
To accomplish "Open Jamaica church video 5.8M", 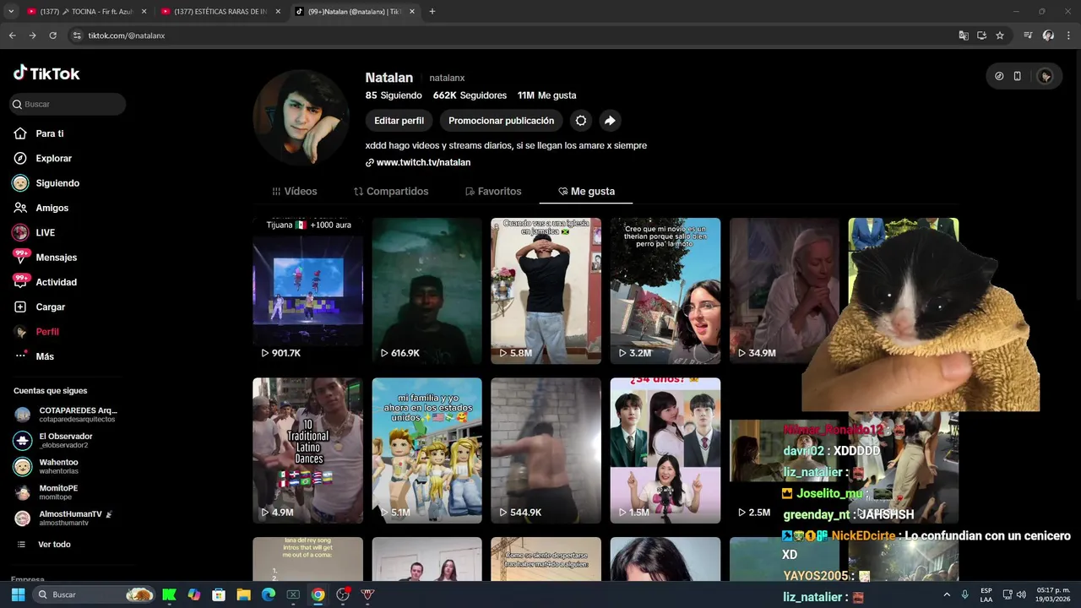I will point(546,290).
